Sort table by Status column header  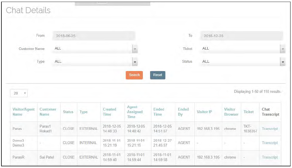tap(68, 112)
